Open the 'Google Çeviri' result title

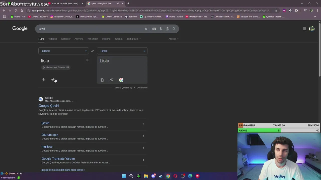click(x=48, y=105)
